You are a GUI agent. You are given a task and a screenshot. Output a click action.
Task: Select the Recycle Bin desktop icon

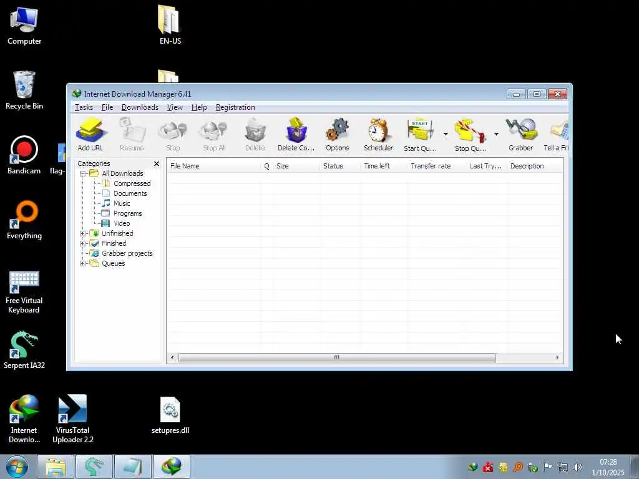tap(24, 90)
